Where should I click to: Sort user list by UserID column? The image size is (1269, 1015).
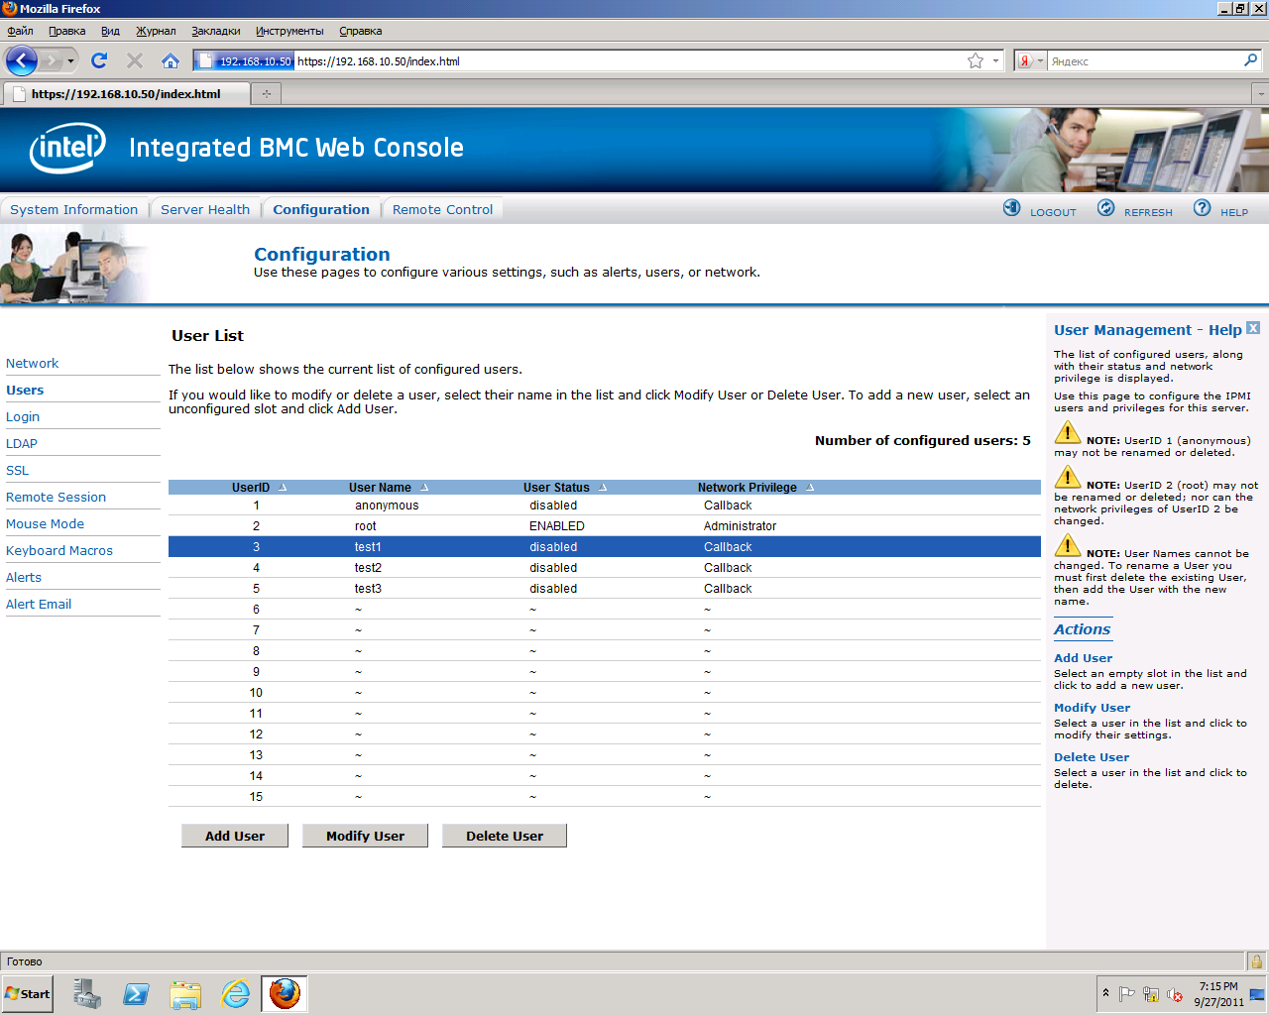pos(251,488)
